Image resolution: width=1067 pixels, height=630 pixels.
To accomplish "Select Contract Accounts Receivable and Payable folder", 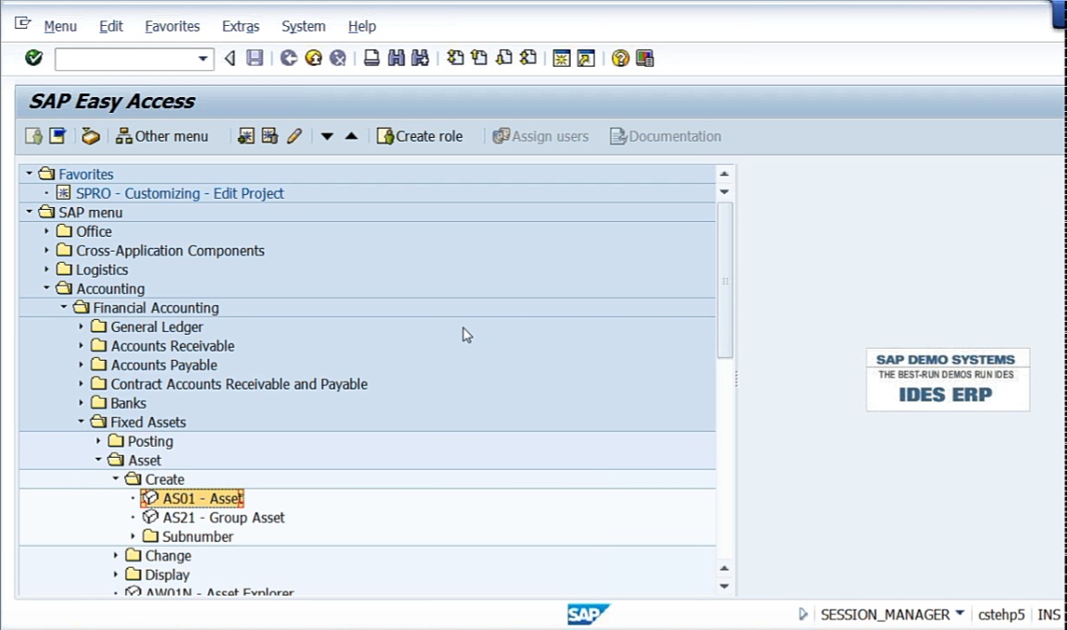I will 239,385.
